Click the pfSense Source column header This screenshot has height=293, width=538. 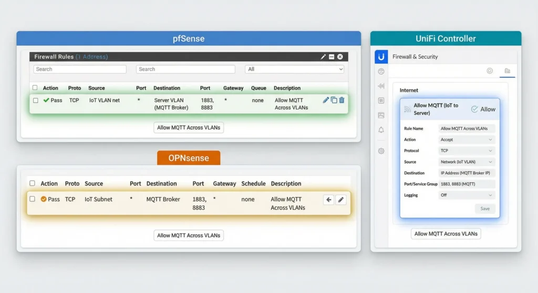coord(97,88)
